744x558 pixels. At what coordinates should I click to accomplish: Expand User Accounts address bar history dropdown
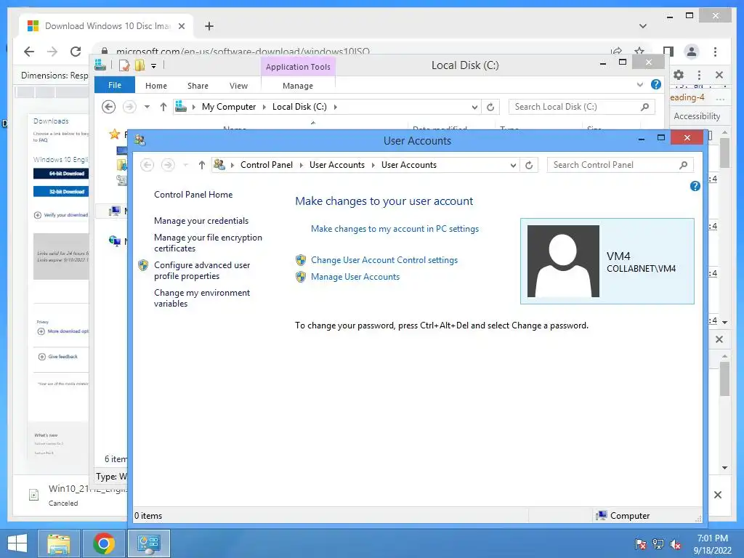513,165
